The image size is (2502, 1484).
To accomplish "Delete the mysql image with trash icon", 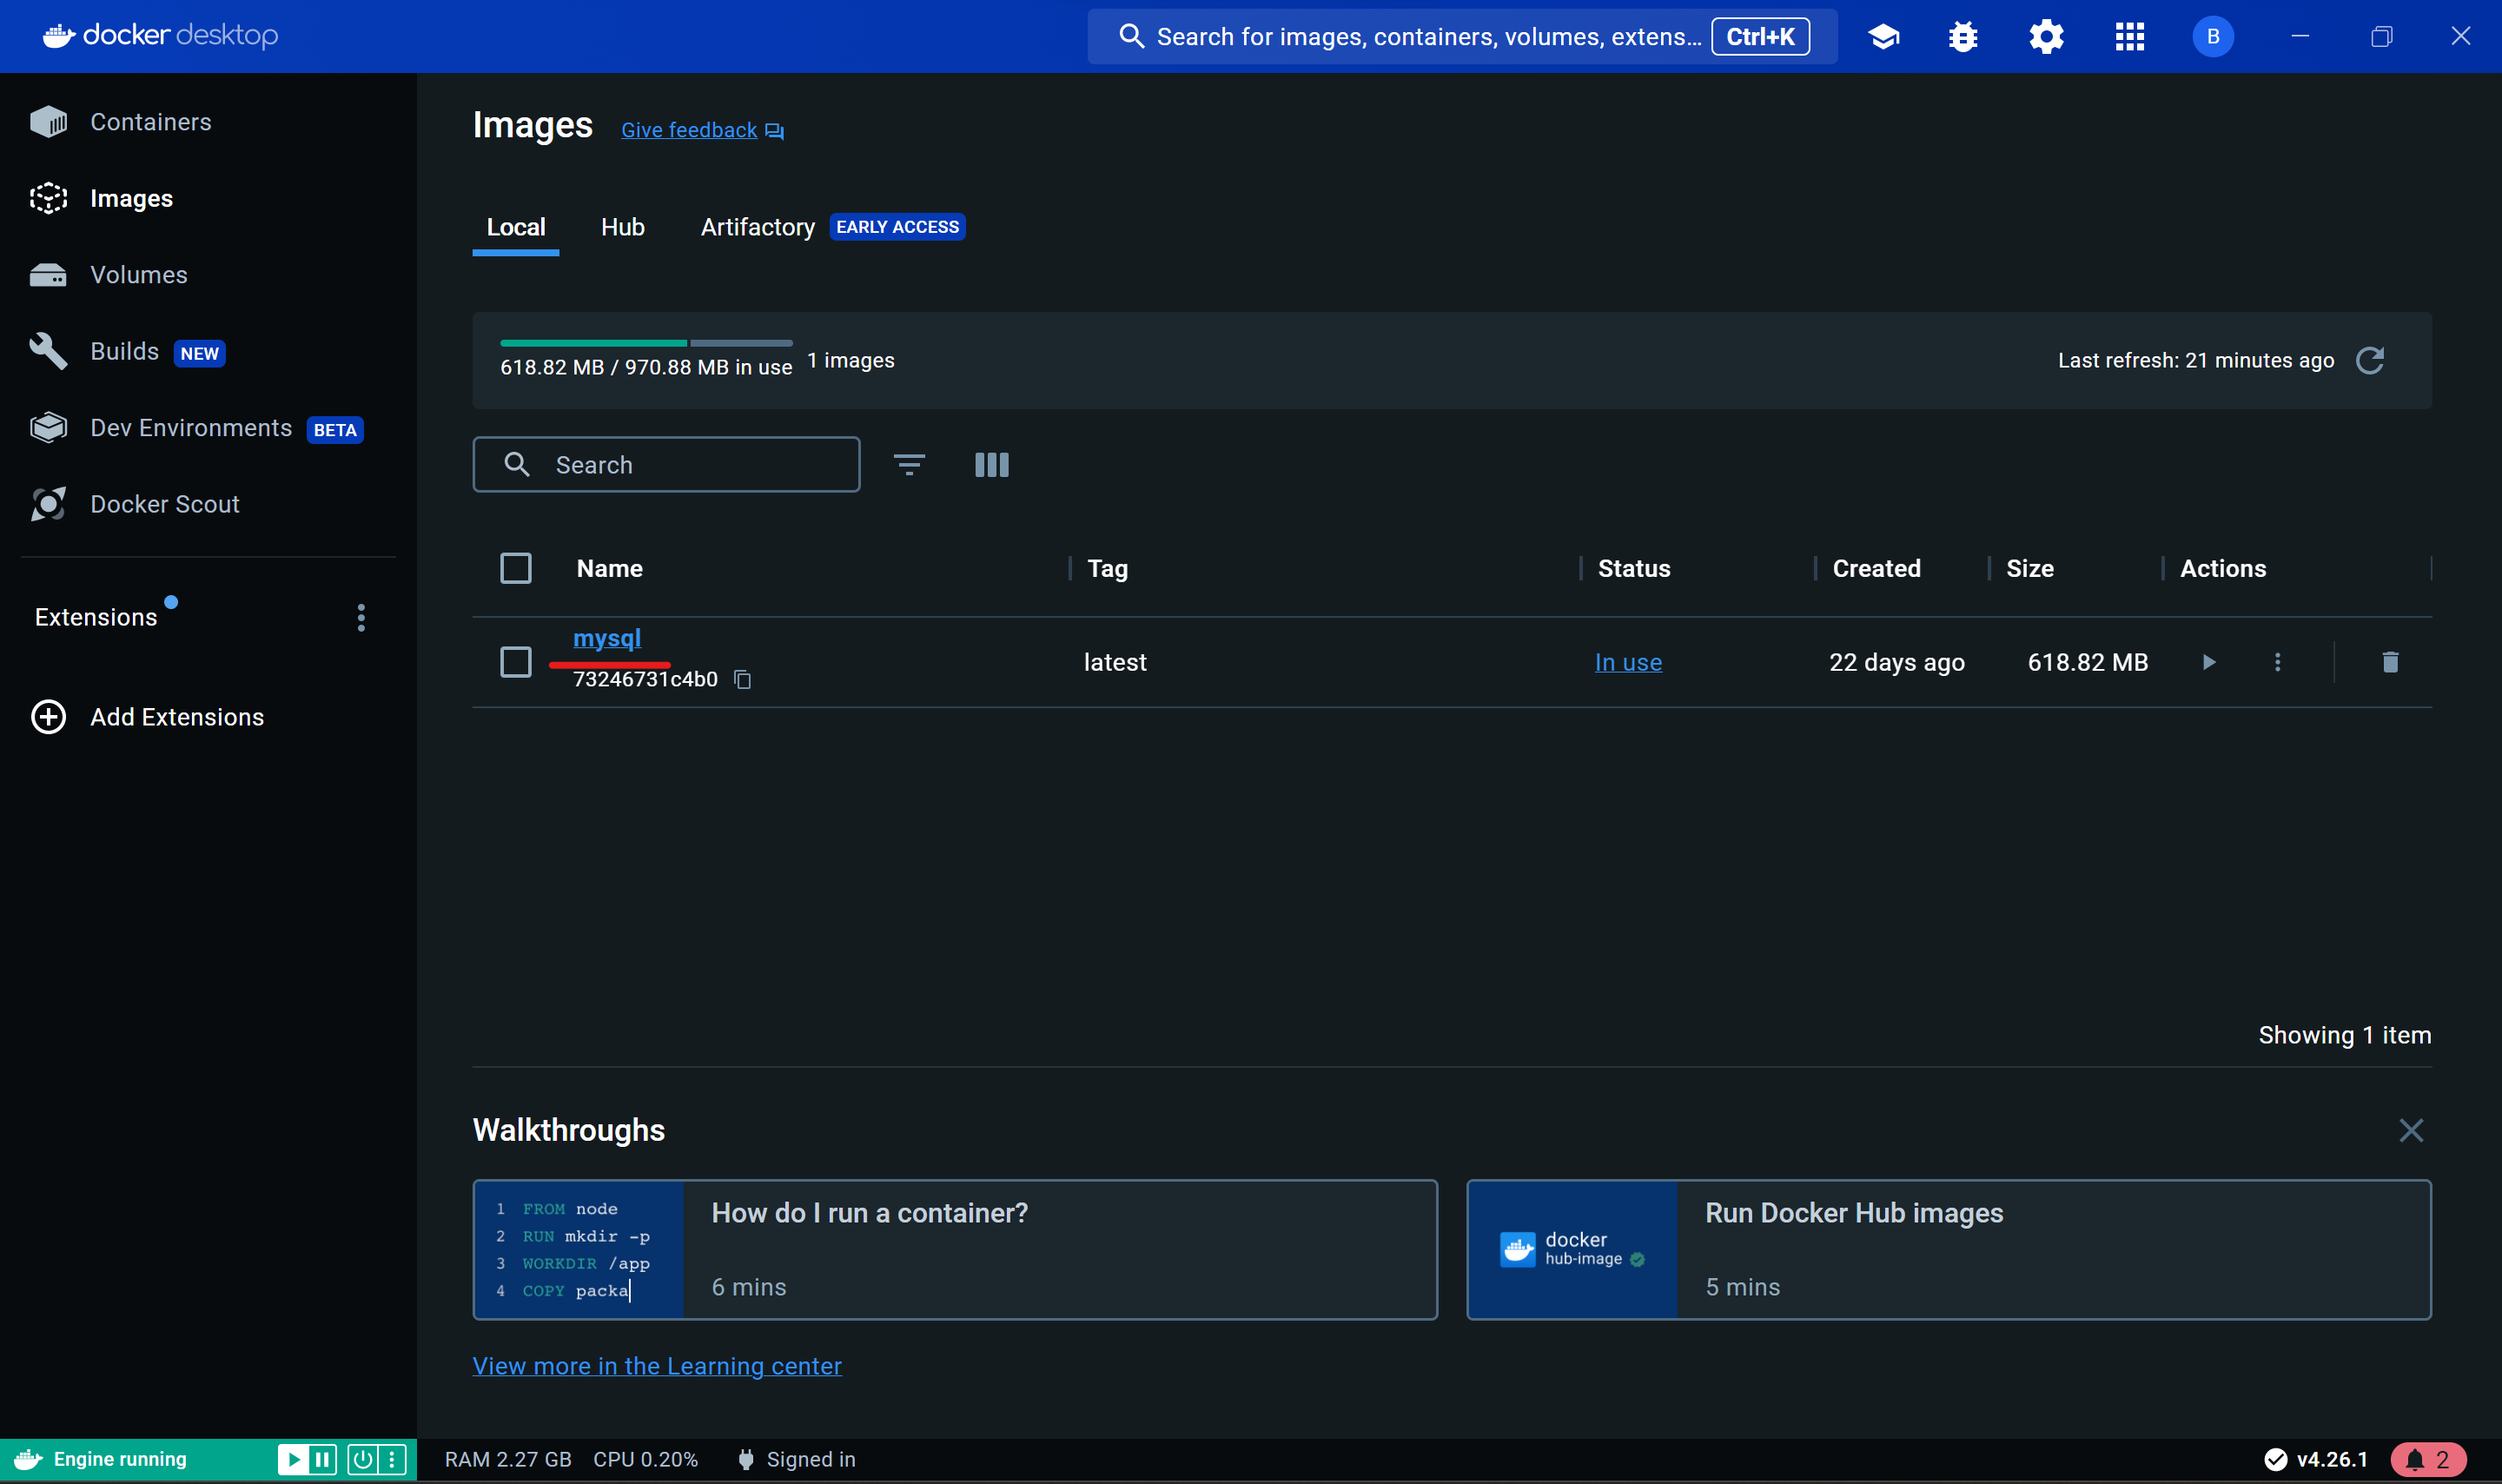I will 2389,662.
